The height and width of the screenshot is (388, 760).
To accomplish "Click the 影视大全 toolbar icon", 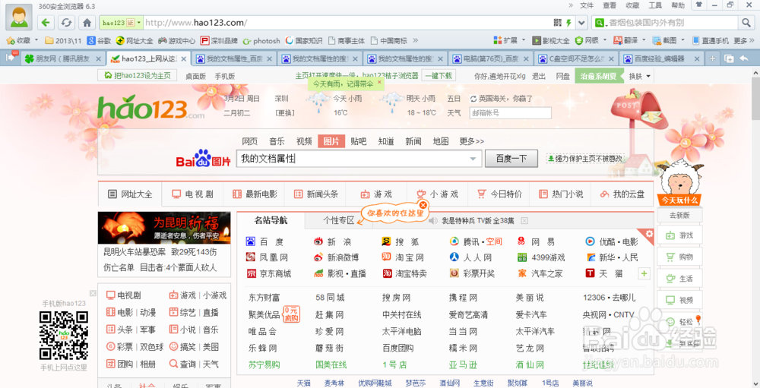I will pos(551,40).
